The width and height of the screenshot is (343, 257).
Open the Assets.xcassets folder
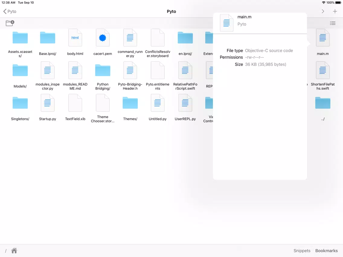click(20, 38)
